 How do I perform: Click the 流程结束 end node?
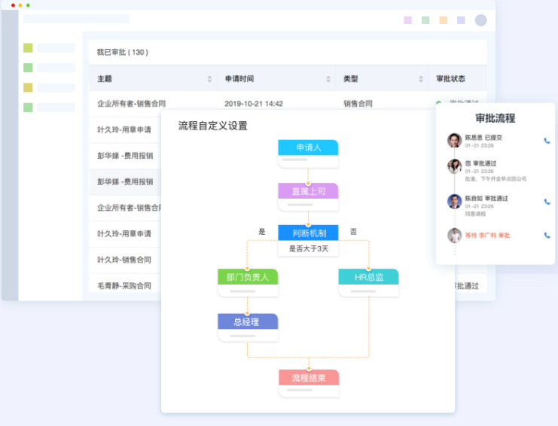(x=308, y=377)
